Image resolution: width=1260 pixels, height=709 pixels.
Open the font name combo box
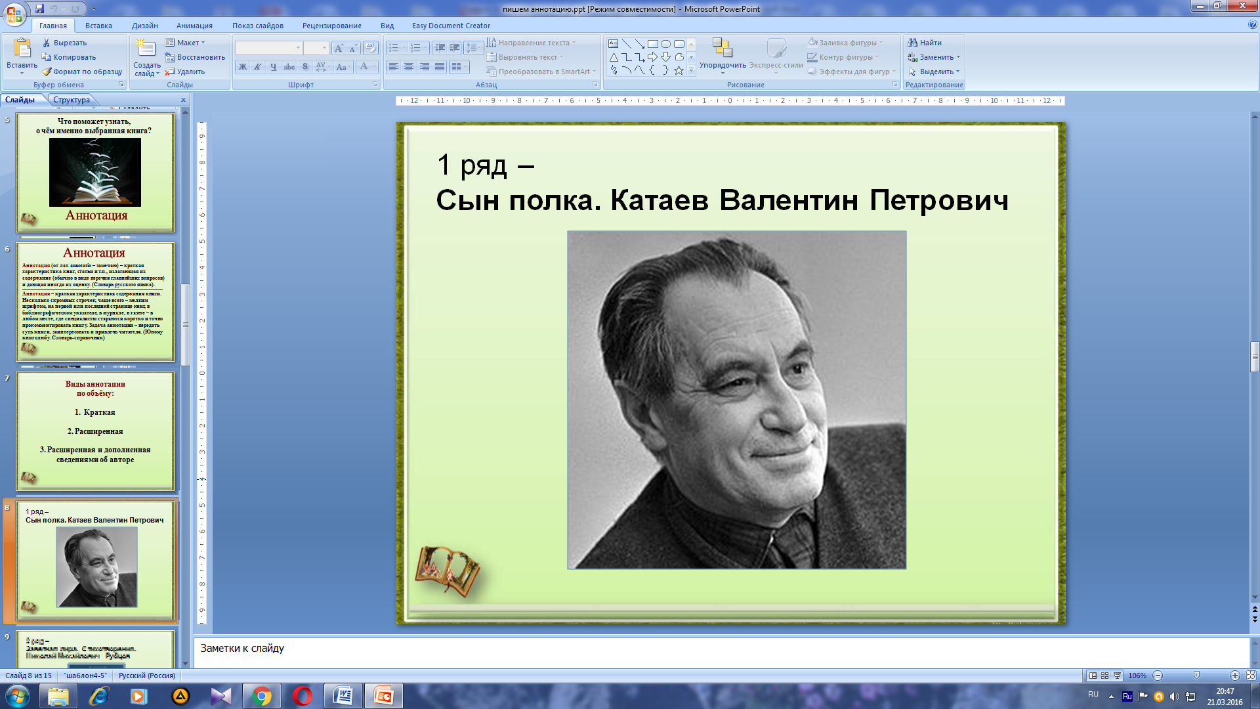tap(268, 48)
